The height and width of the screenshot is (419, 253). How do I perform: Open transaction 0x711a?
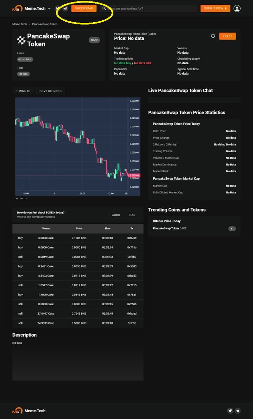[x=132, y=248]
